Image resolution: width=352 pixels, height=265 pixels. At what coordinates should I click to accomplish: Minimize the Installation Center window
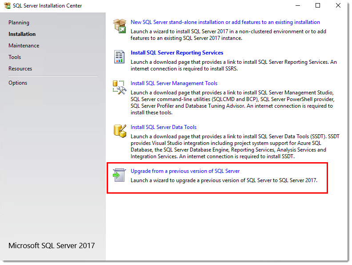[x=298, y=6]
